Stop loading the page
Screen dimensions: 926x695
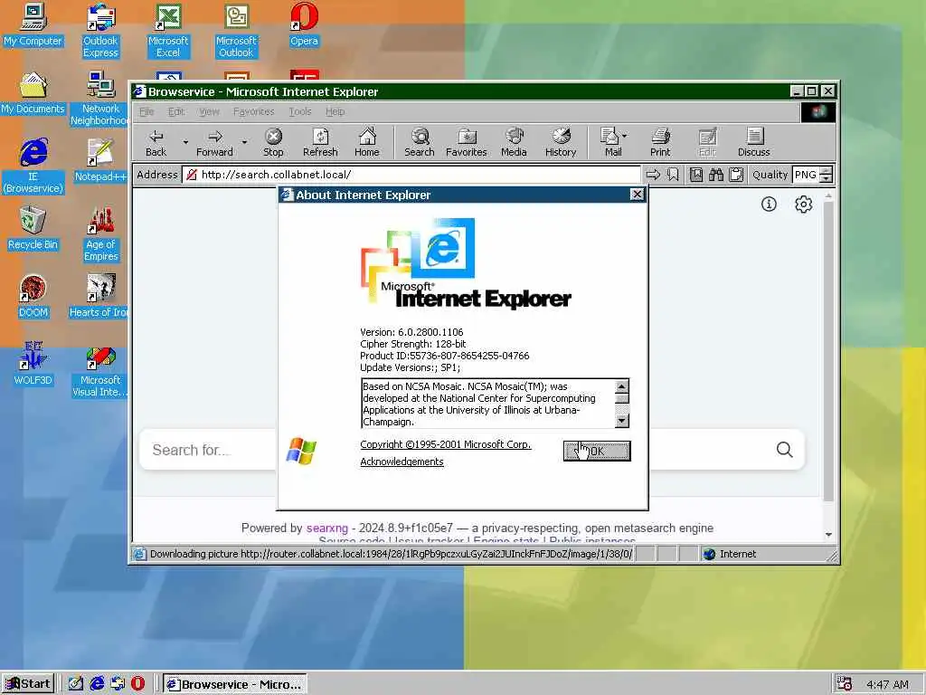pyautogui.click(x=273, y=142)
